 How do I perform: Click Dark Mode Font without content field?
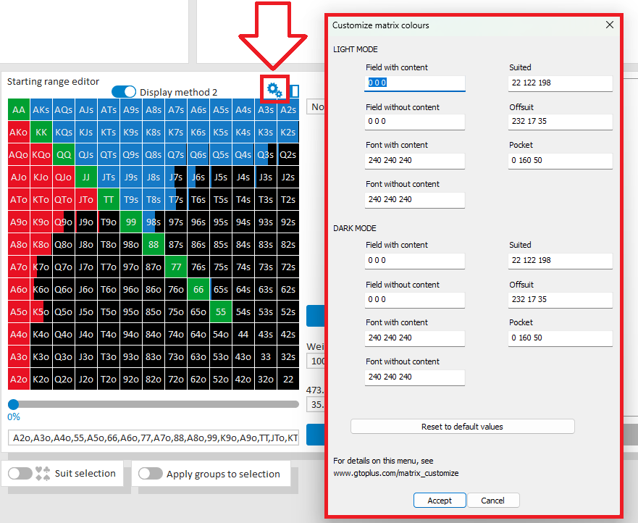415,377
